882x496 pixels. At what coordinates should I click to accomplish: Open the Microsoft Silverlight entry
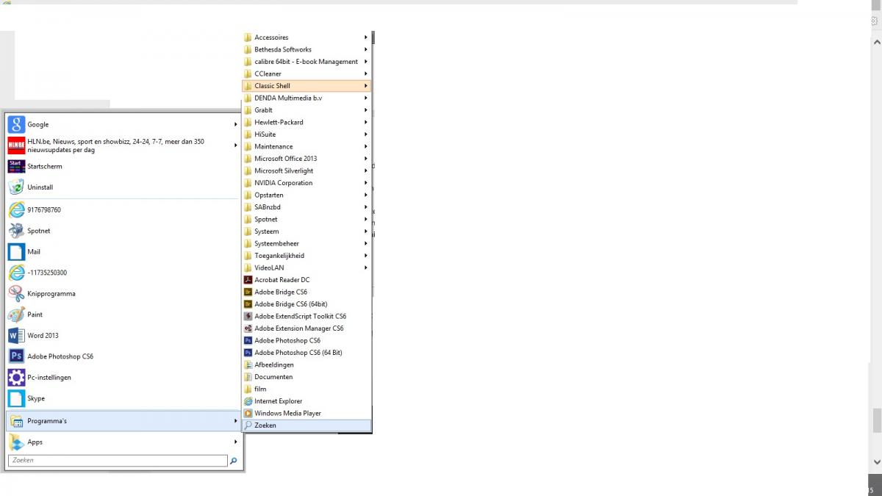306,170
